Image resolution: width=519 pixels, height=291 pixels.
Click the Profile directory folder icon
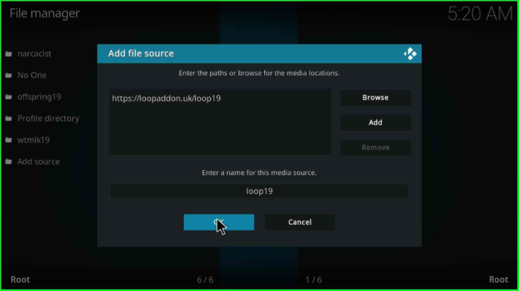tap(9, 119)
